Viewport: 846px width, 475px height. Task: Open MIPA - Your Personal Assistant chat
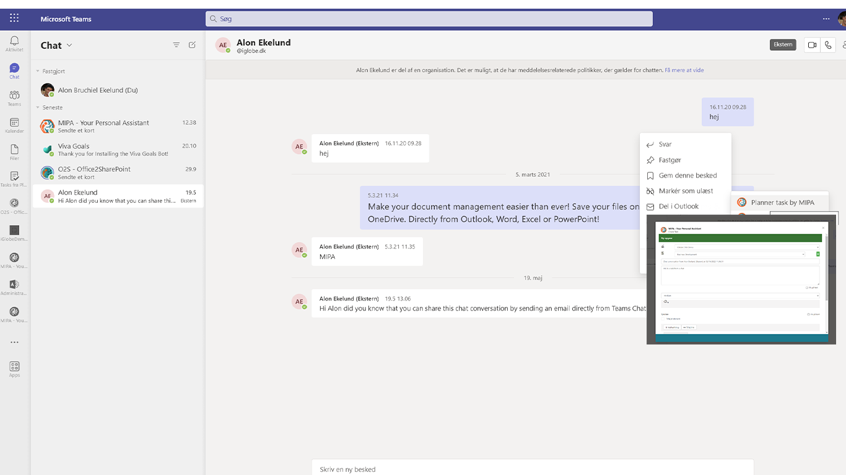[118, 126]
